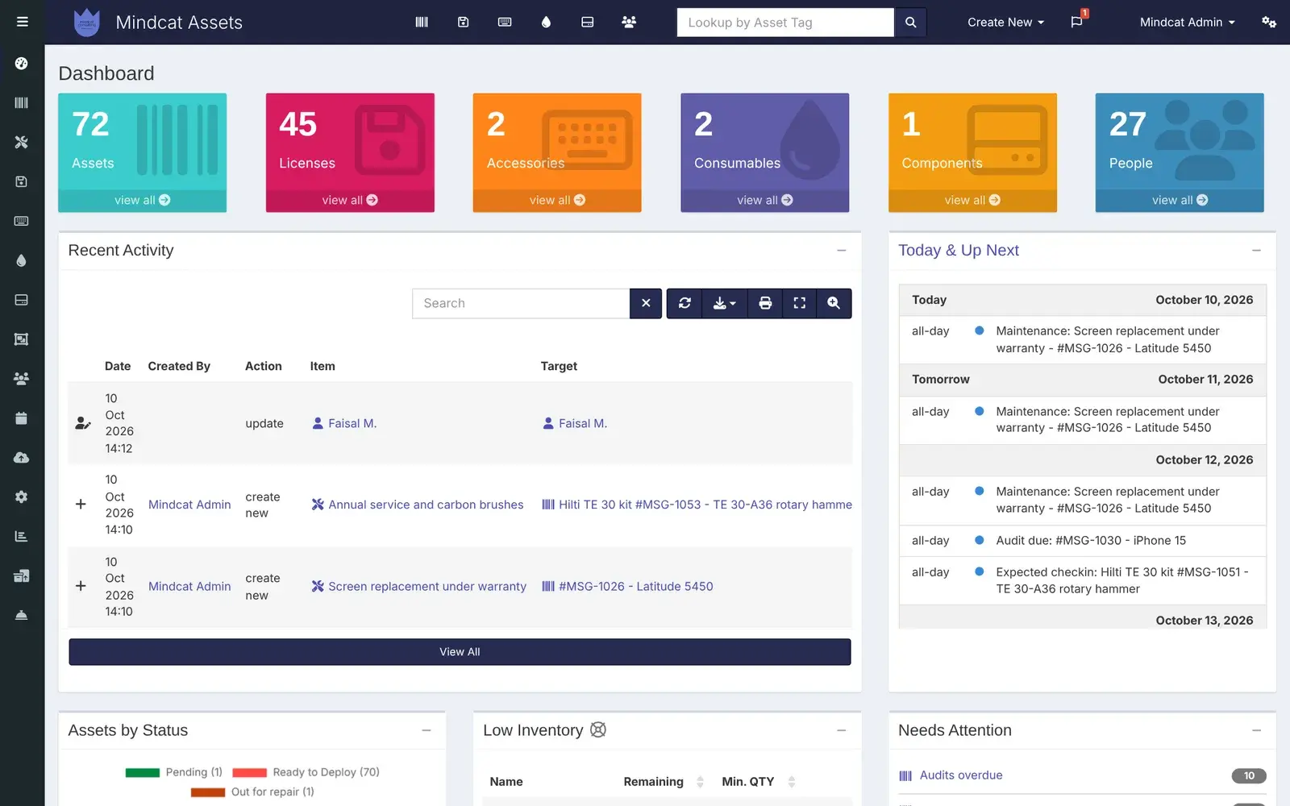
Task: Open the export download dropdown
Action: coord(725,303)
